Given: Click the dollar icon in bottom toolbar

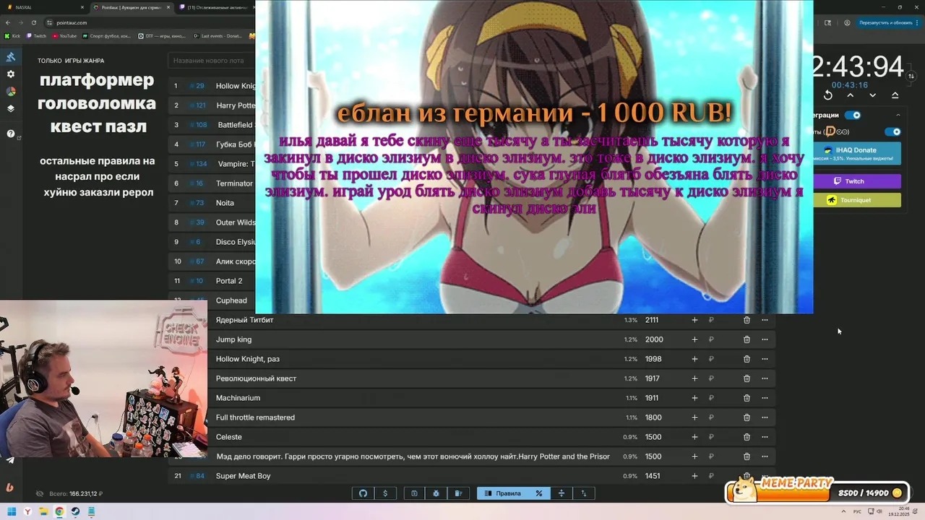Looking at the screenshot, I should (385, 493).
